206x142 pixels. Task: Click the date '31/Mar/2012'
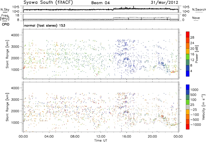pos(165,2)
